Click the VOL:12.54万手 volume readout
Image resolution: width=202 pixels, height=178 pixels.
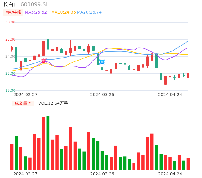tap(53, 103)
